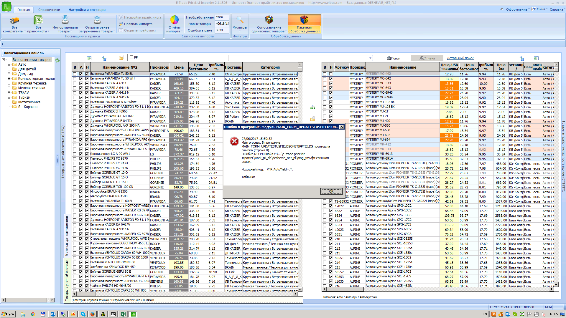Image resolution: width=566 pixels, height=318 pixels.
Task: Switch to the Главная ribbon tab
Action: (x=24, y=10)
